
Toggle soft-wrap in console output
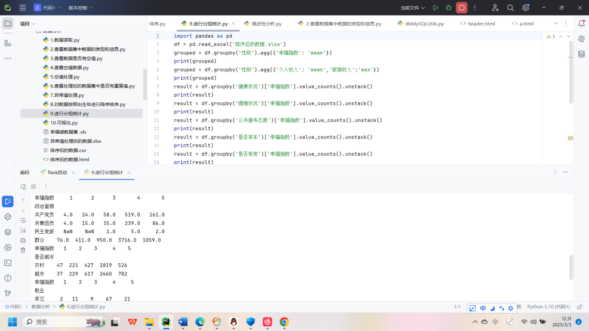[23, 220]
